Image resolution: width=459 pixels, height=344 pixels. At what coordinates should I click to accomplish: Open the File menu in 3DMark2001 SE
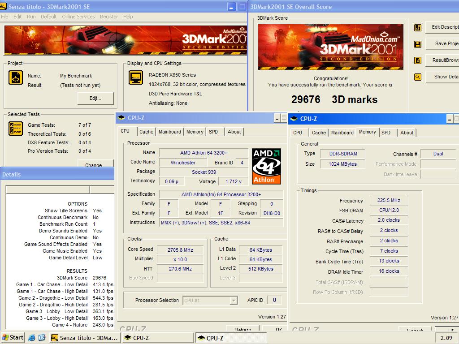pos(4,17)
